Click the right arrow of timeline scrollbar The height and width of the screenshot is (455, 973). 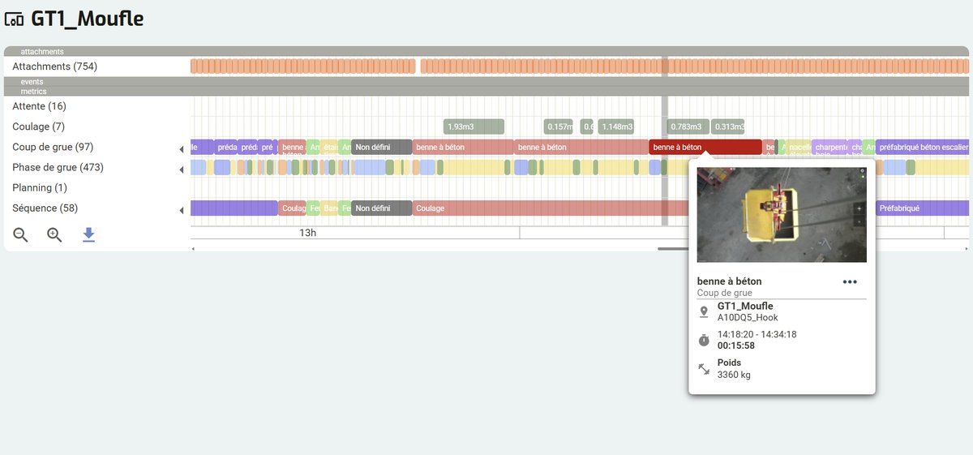click(x=966, y=248)
